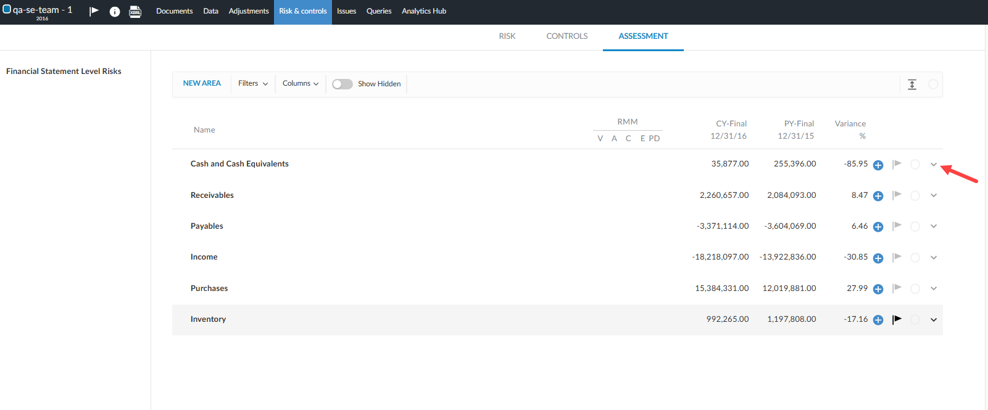Click the CY-Final 12/31/16 header
988x410 pixels.
729,129
